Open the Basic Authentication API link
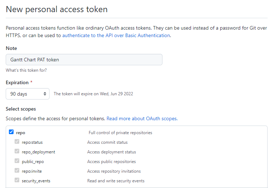This screenshot has width=269, height=188. tap(116, 36)
